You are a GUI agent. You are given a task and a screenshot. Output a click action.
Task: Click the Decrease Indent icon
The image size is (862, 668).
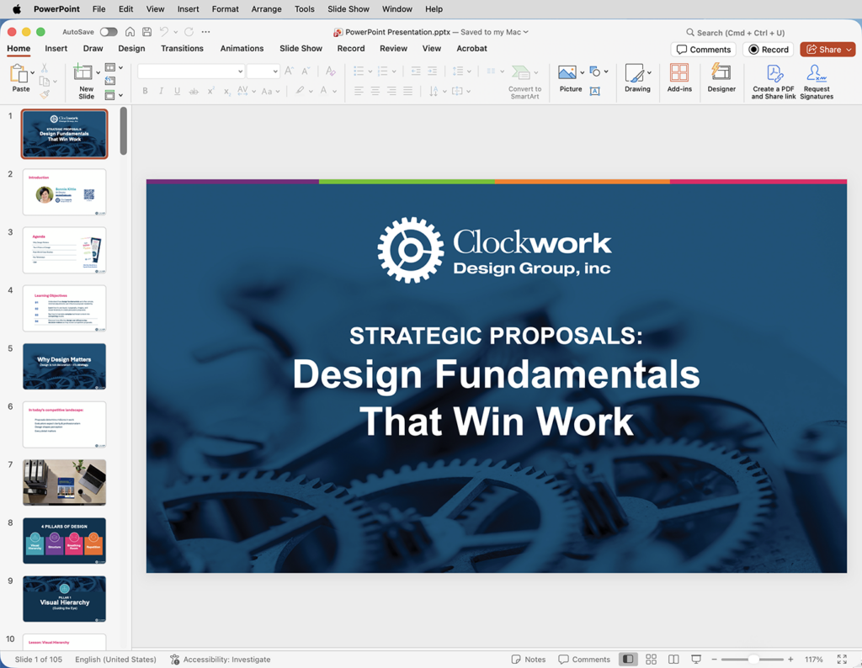(416, 71)
